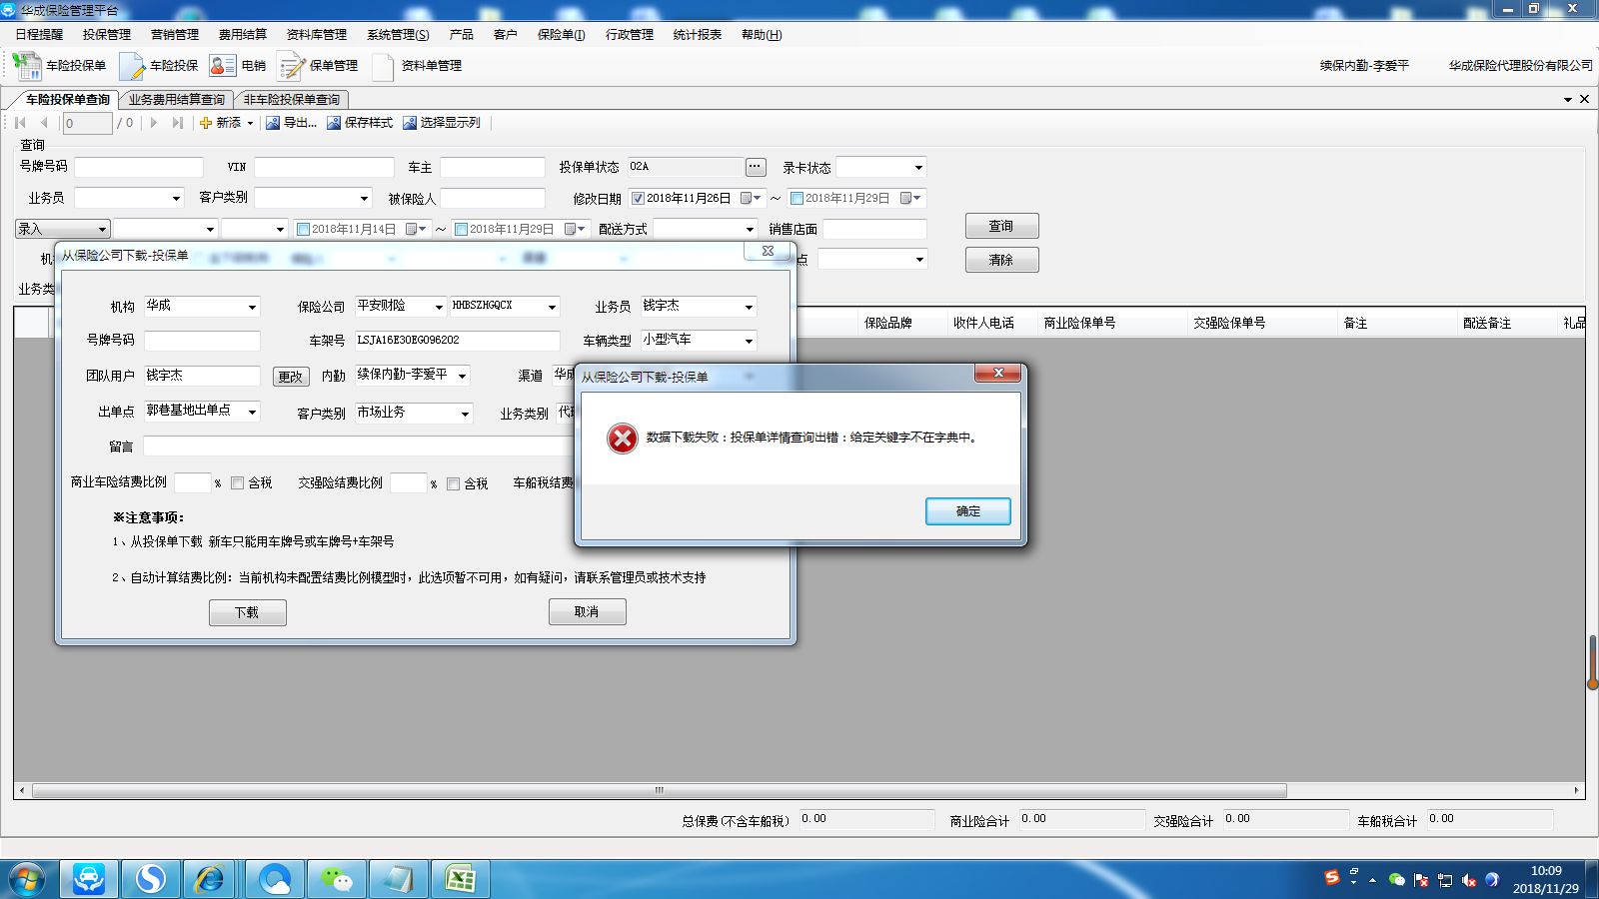The image size is (1599, 899).
Task: Open the 投保管理 menu
Action: (x=107, y=35)
